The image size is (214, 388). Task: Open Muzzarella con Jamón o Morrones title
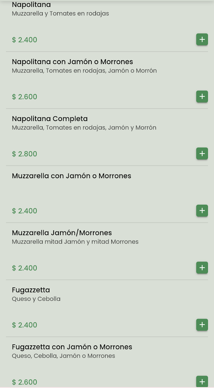point(71,176)
